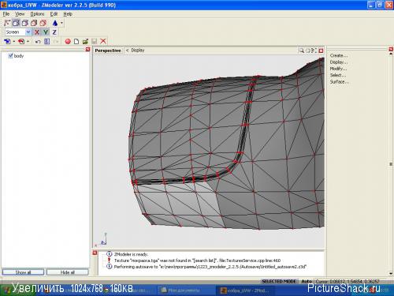Open the blue cone icon's dropdown arrow
The width and height of the screenshot is (394, 296).
coord(61,23)
